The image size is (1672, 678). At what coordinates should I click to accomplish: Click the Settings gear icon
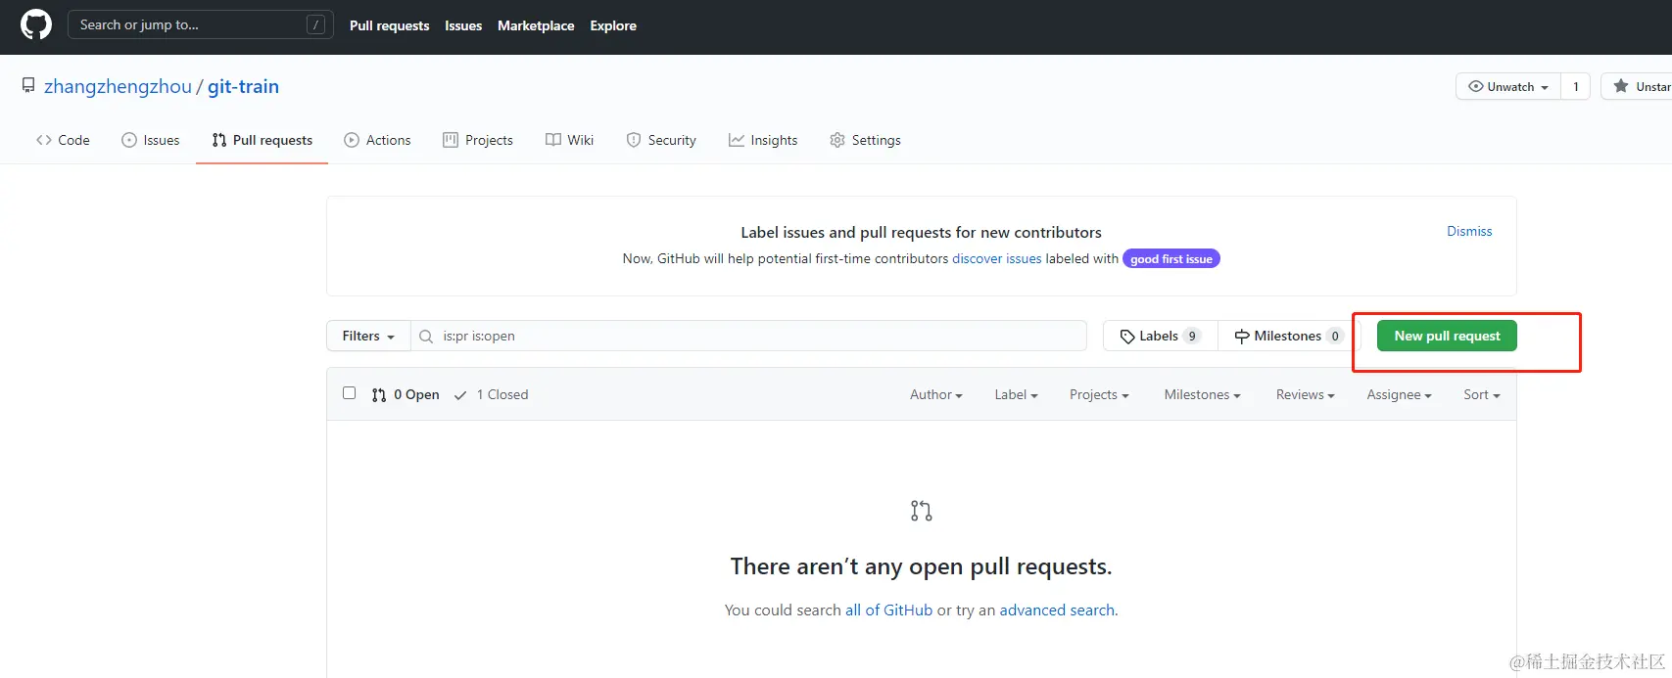click(837, 140)
